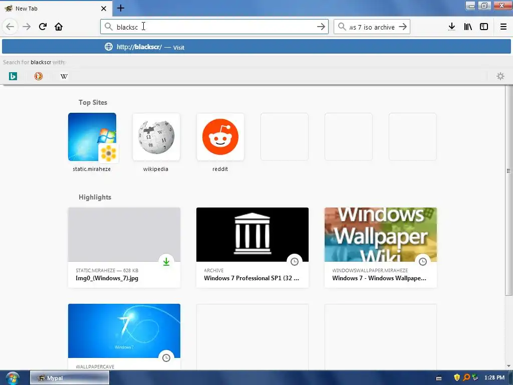Open Windows 7 Professional SP1 archive highlight
Image resolution: width=513 pixels, height=385 pixels.
coord(252,248)
